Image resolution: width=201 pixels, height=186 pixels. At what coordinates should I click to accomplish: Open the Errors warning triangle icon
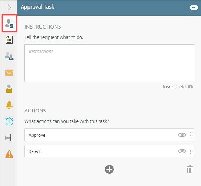9,154
